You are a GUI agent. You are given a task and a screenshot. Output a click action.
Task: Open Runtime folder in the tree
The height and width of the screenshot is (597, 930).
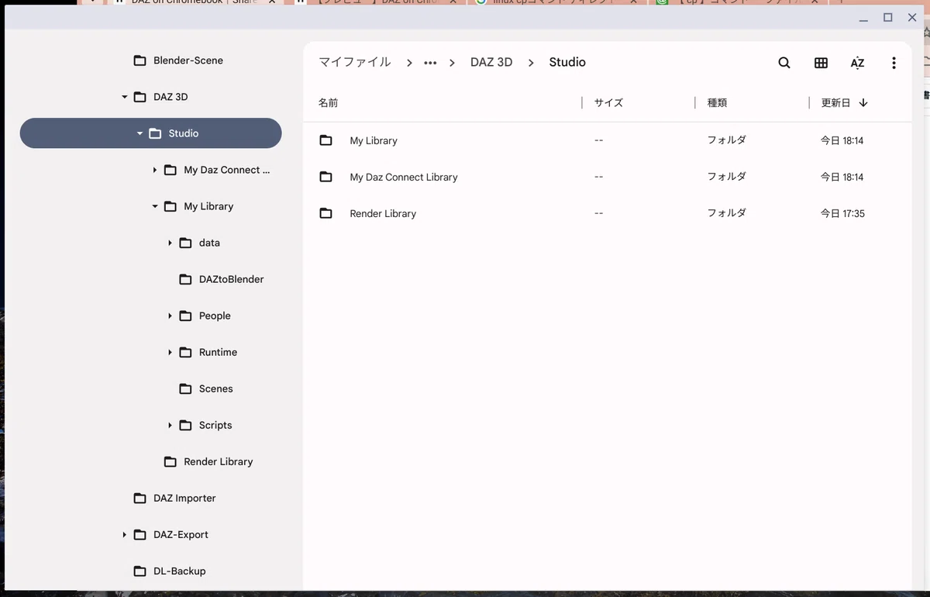tap(218, 352)
